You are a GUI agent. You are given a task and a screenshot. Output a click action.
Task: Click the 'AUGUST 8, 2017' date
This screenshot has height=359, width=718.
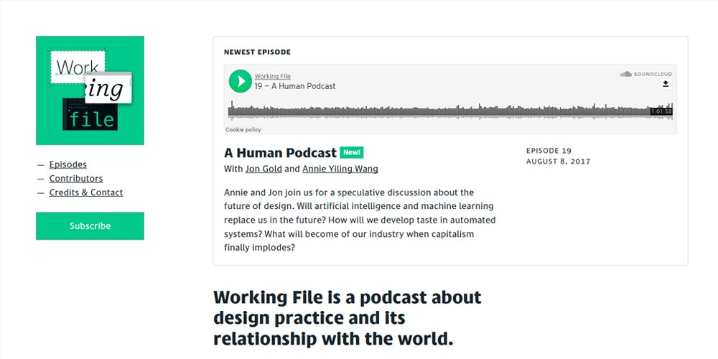(558, 162)
